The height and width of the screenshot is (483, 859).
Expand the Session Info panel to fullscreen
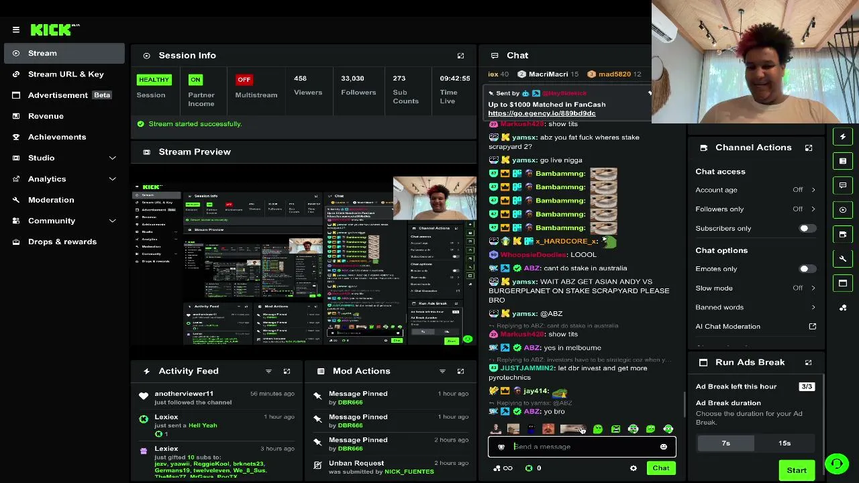[x=460, y=56]
